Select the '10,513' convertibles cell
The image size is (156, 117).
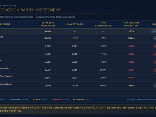75,86
